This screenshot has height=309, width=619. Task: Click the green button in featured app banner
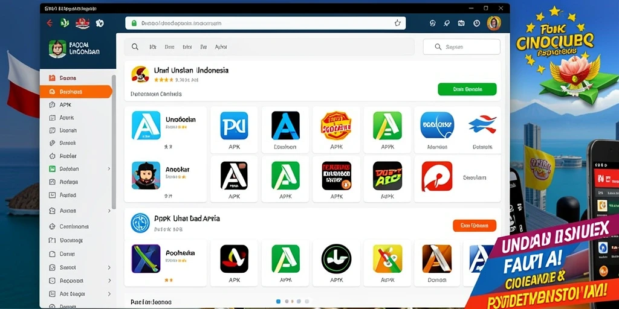click(x=467, y=89)
